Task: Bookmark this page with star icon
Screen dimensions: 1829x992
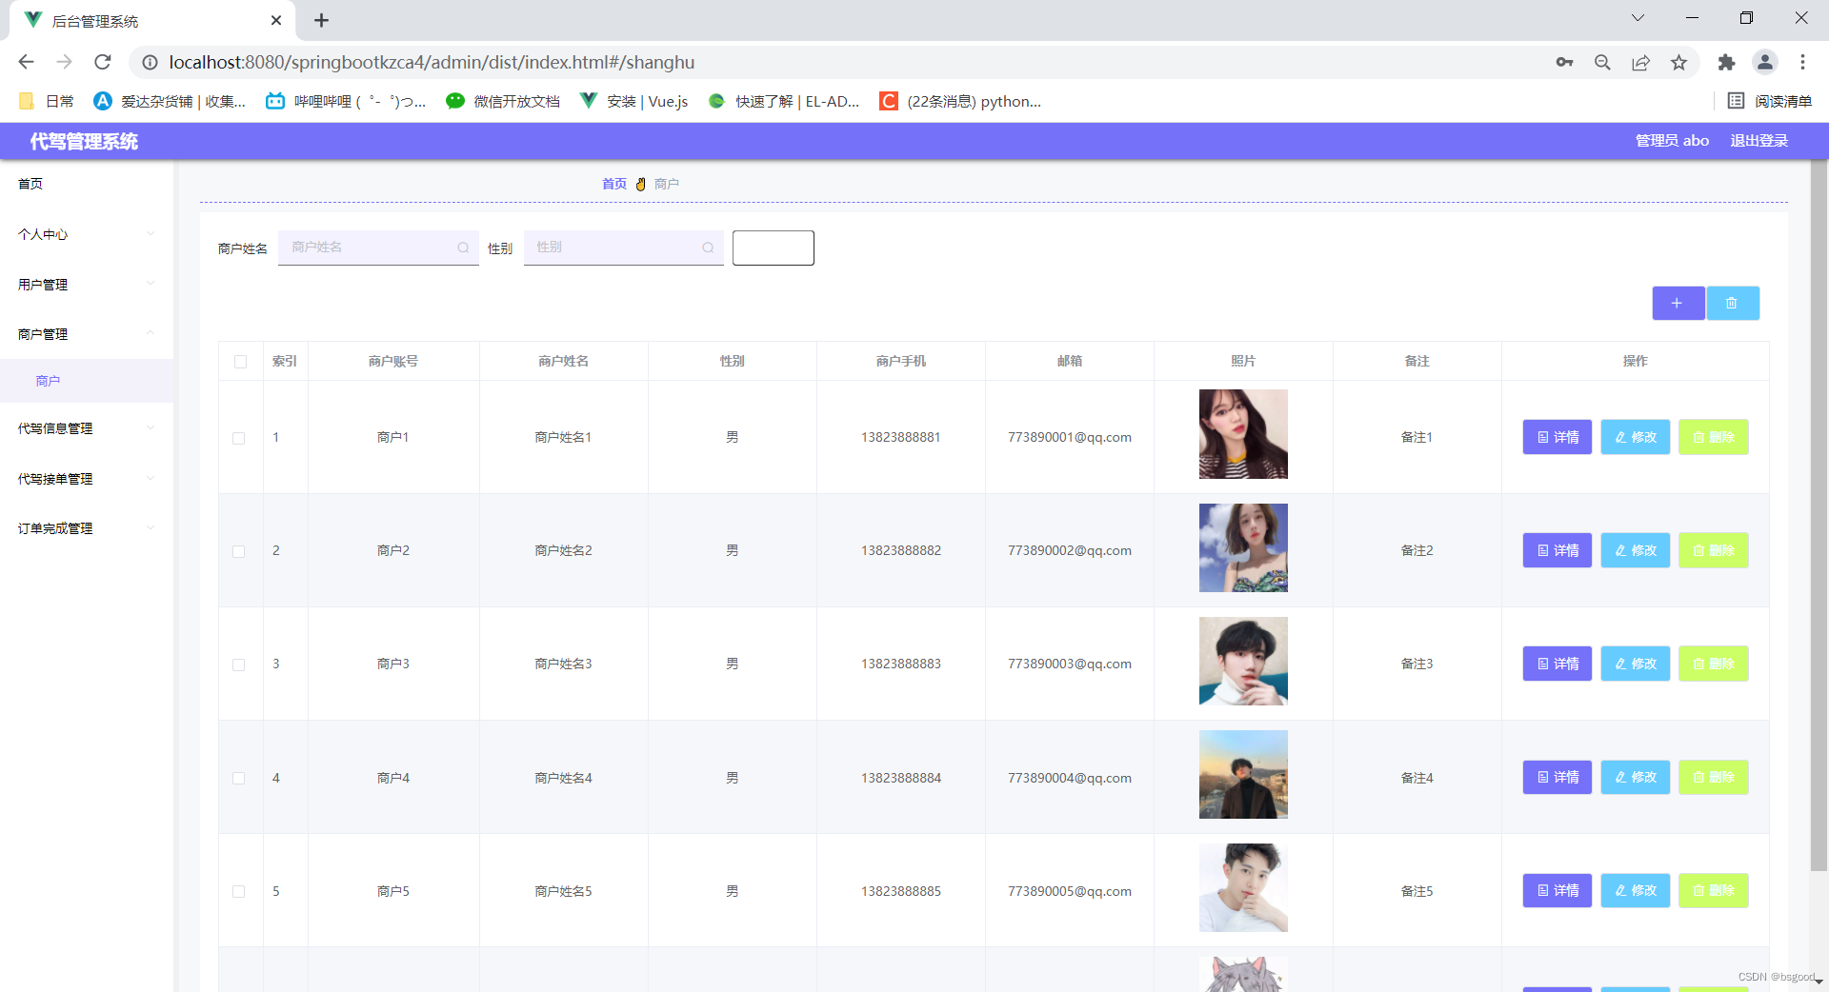Action: point(1678,62)
